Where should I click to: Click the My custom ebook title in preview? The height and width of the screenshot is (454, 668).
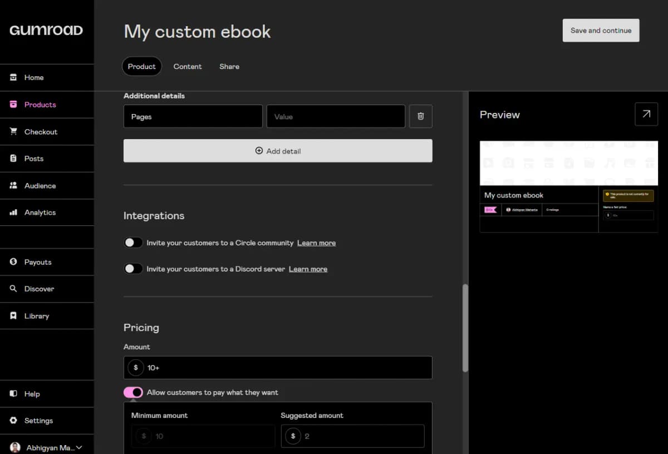tap(514, 195)
